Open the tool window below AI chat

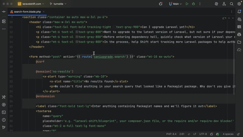pos(239,27)
